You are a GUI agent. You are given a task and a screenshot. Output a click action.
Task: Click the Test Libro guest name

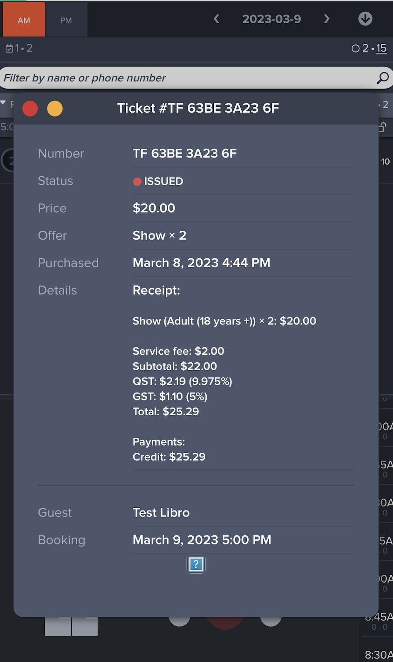(161, 512)
